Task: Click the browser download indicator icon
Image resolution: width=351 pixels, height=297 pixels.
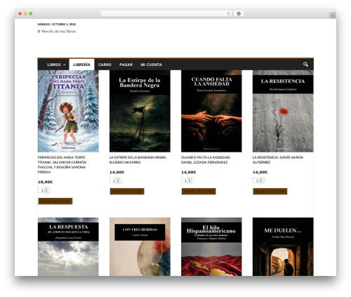Action: 239,14
